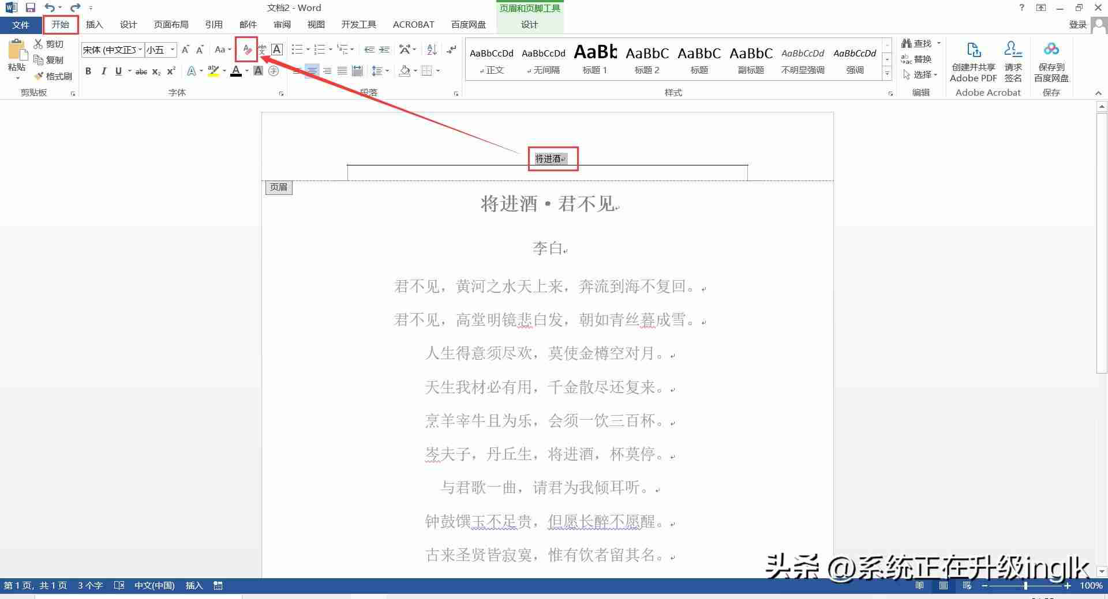Screen dimensions: 1108x599
Task: Switch to the Review (审阅) tab
Action: [282, 25]
